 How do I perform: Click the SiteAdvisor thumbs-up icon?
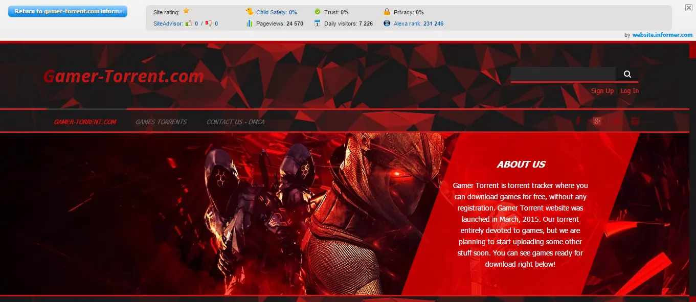click(x=189, y=23)
